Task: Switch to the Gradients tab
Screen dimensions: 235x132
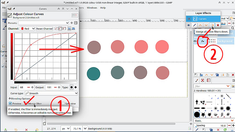Action: point(209,81)
